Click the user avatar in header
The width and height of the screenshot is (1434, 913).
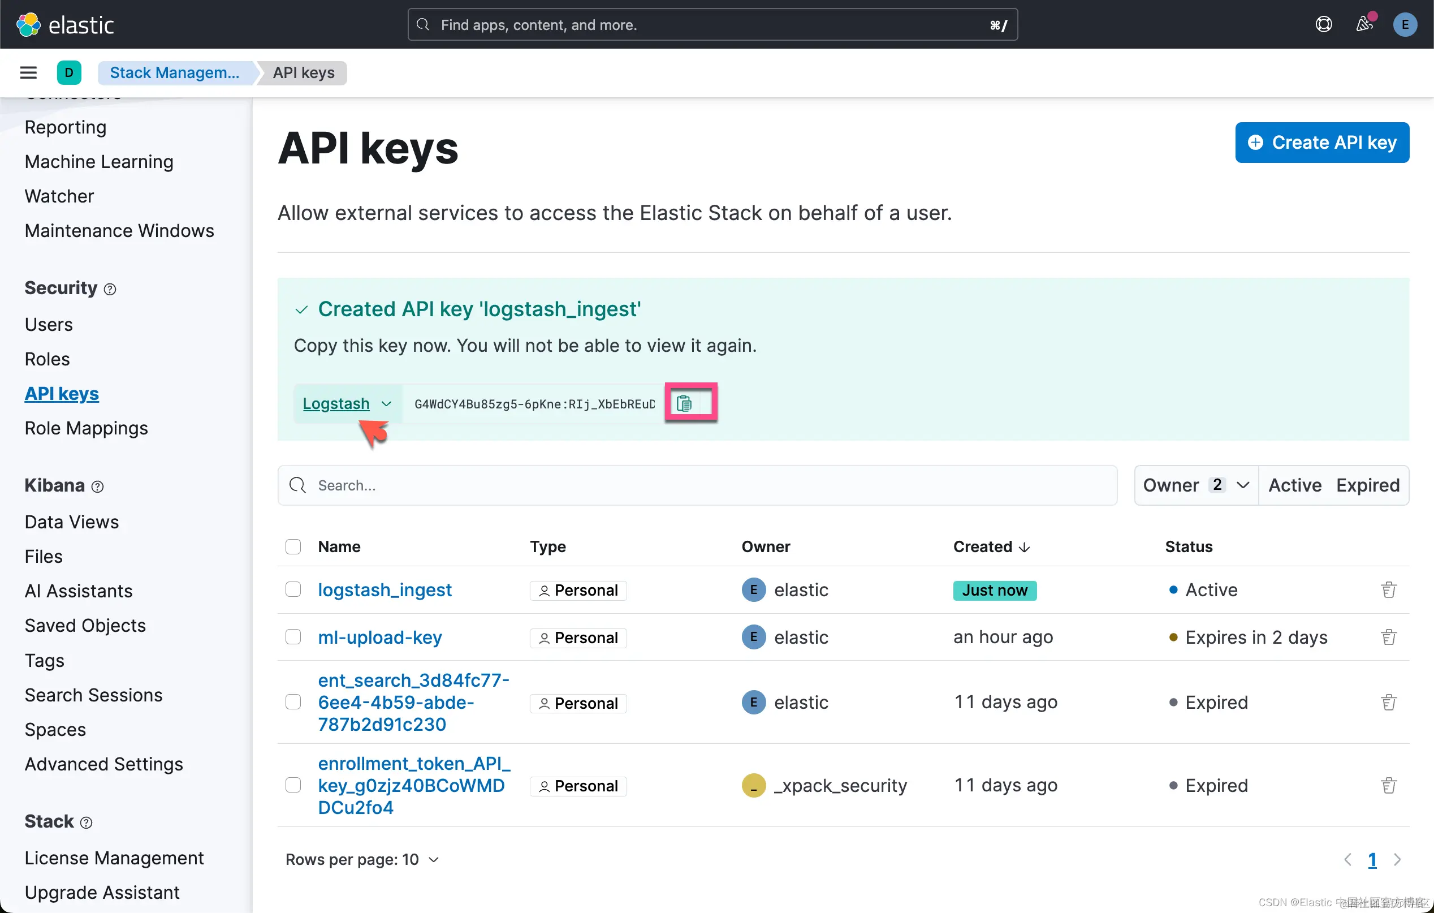click(1404, 24)
